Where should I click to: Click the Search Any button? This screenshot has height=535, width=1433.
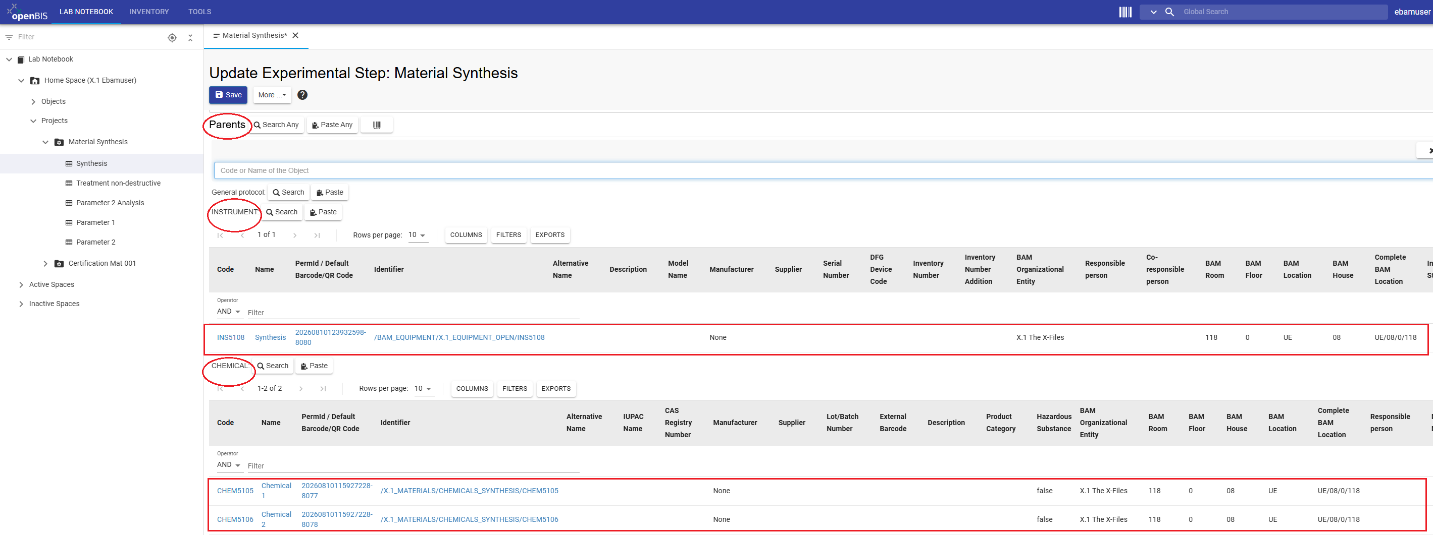click(x=277, y=125)
